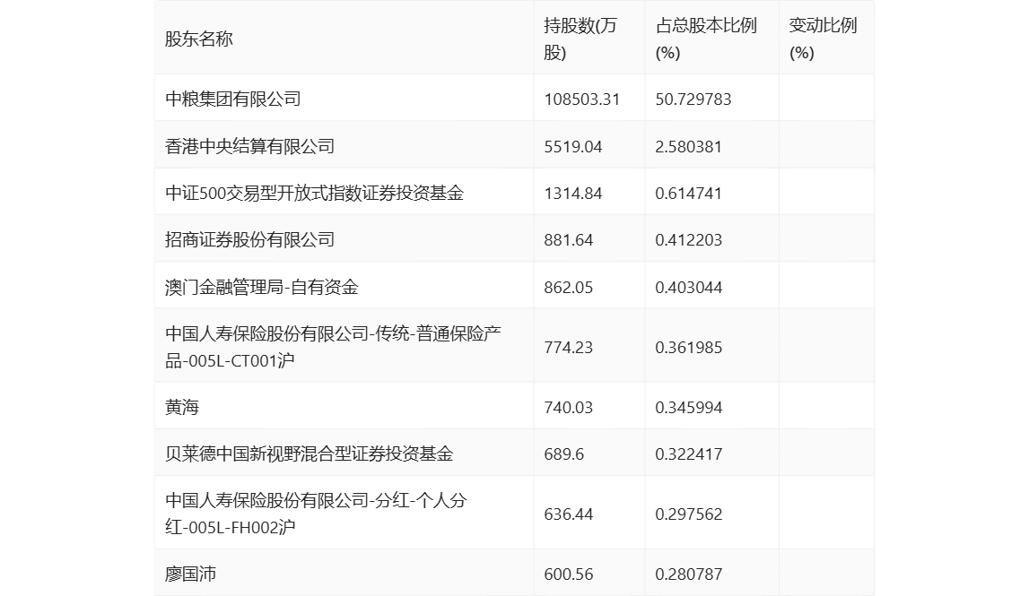Select 招商证券股份有限公司 name
Image resolution: width=1029 pixels, height=596 pixels.
coord(249,240)
